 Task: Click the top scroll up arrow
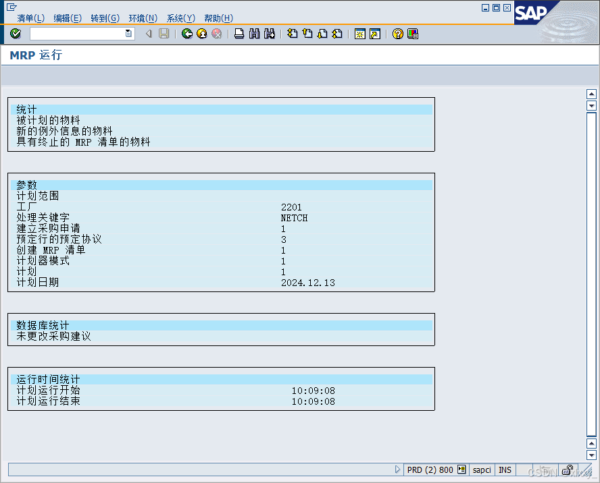[592, 94]
